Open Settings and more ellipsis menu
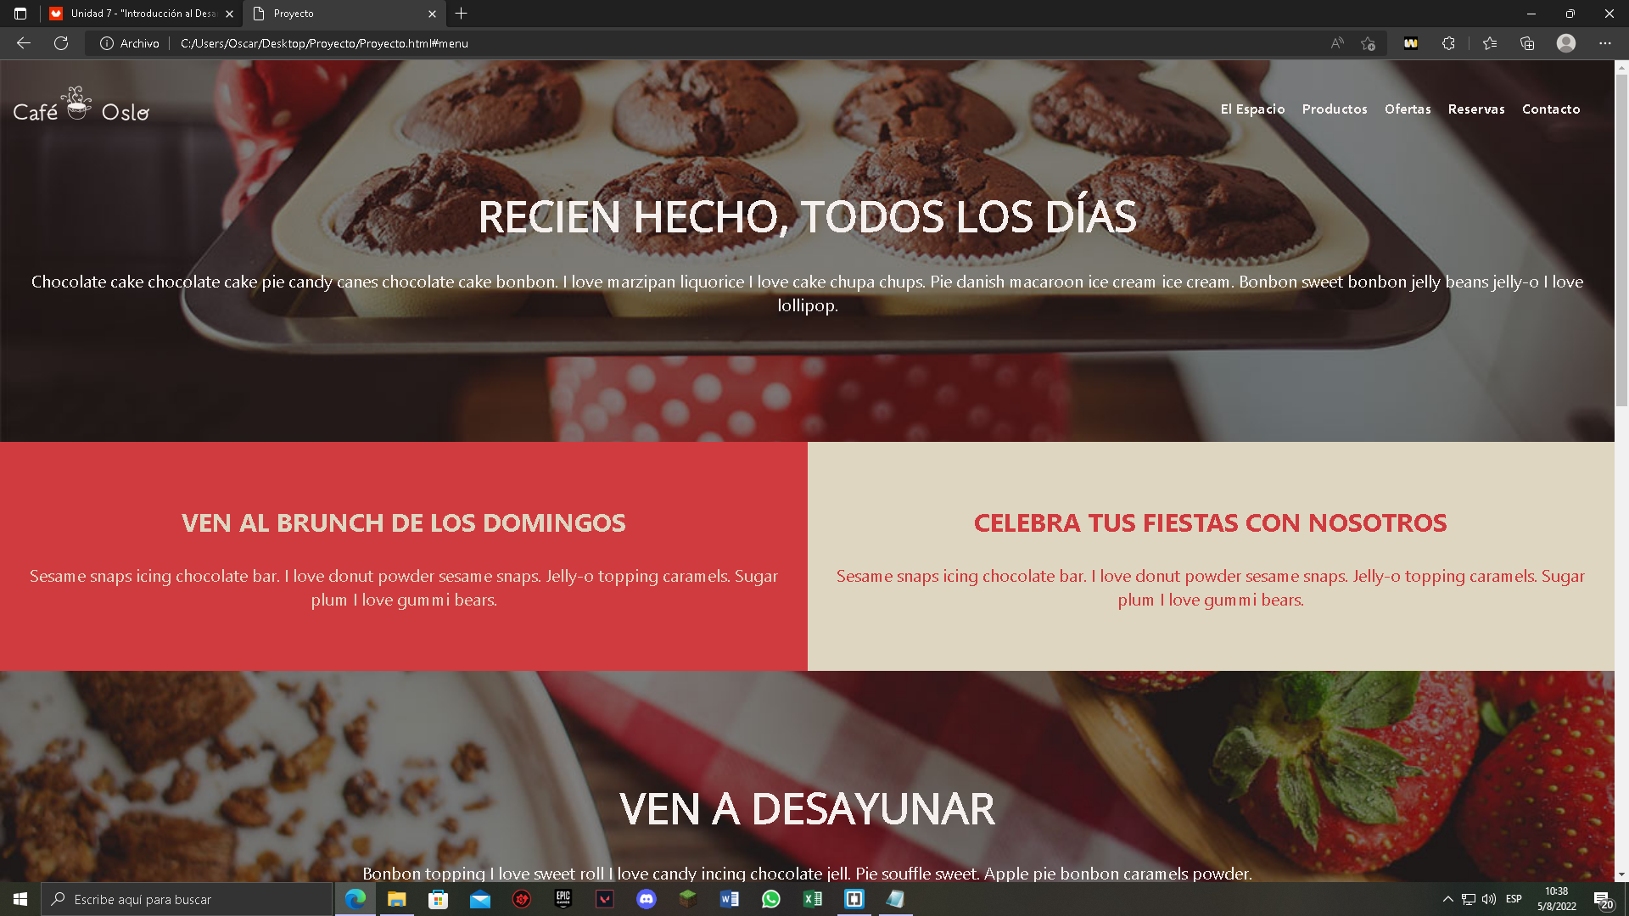Screen dimensions: 1629x916 (1604, 43)
